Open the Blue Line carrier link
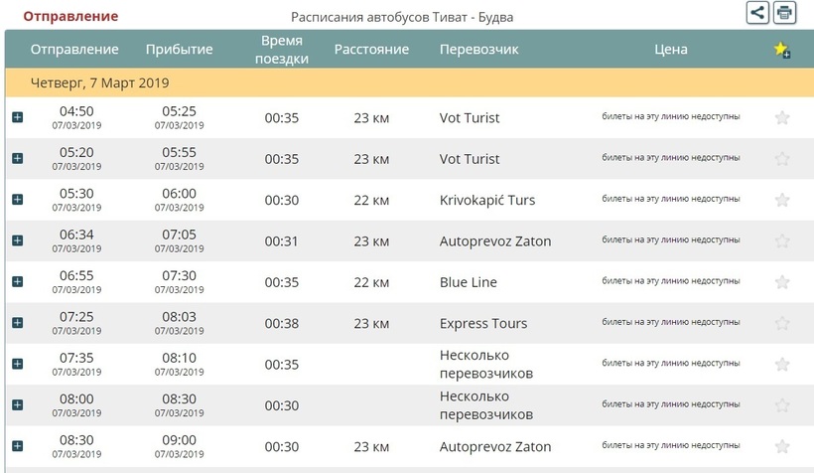The height and width of the screenshot is (473, 814). [x=468, y=282]
